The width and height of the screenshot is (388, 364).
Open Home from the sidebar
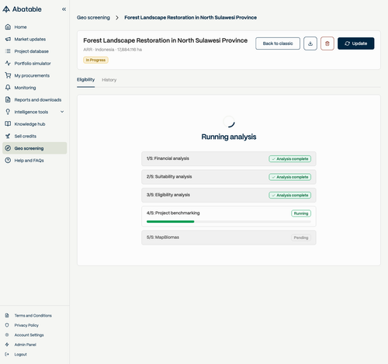35,27
